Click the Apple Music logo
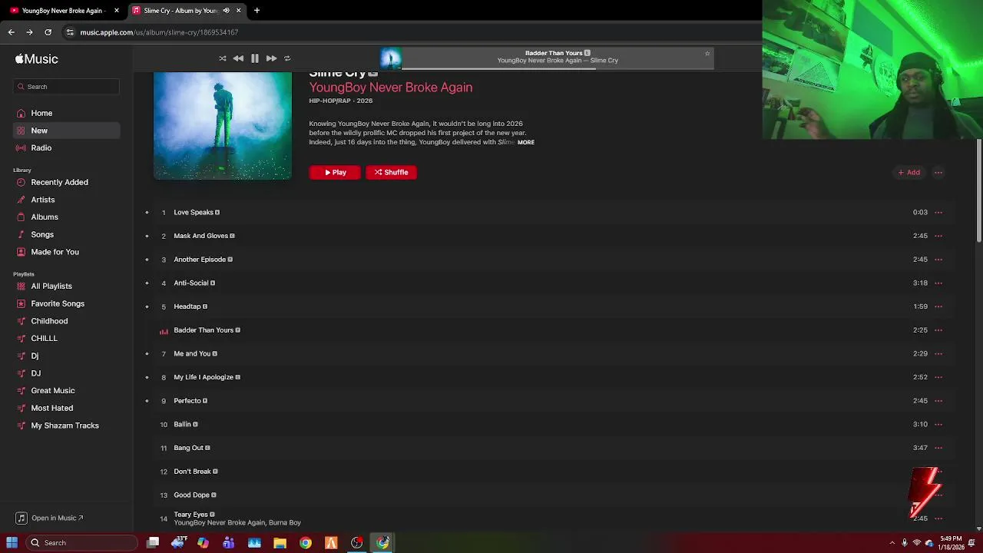983x553 pixels. (37, 59)
